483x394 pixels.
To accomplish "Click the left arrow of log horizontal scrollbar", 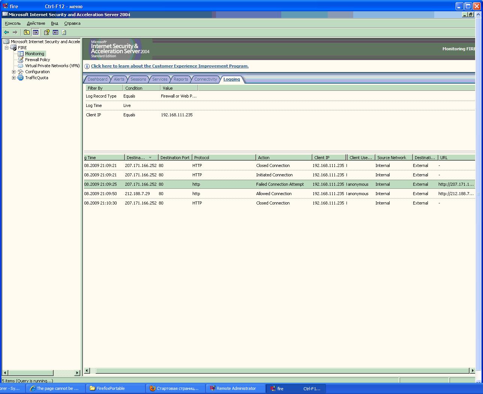I will click(87, 371).
